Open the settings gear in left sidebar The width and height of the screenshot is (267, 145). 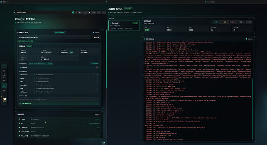coord(4,91)
